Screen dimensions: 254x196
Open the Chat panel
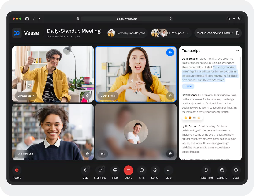142,170
